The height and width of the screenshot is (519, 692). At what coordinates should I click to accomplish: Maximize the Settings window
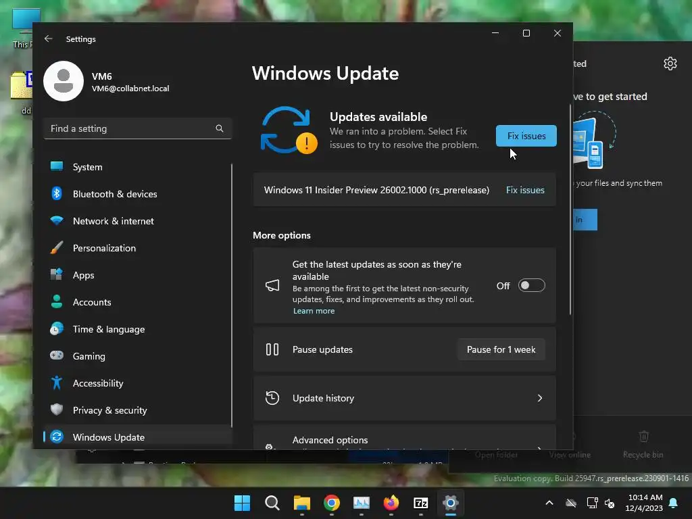[x=526, y=33]
